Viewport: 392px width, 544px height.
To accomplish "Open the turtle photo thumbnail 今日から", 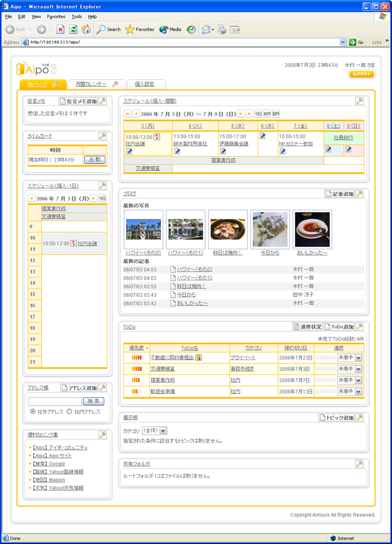I will (270, 230).
